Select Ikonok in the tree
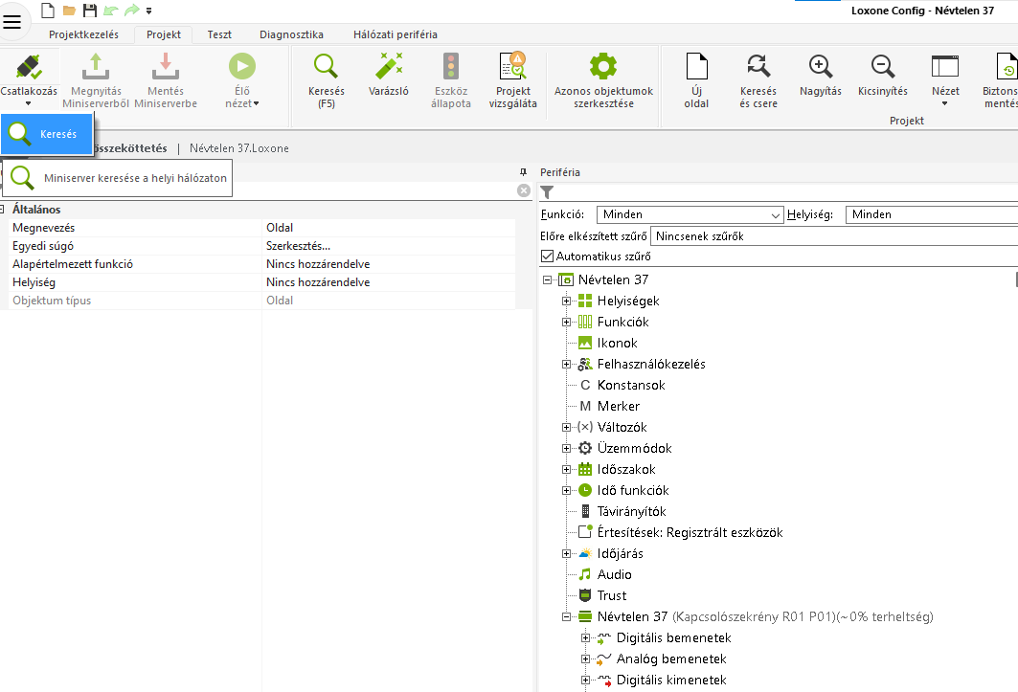The image size is (1018, 692). (x=617, y=343)
